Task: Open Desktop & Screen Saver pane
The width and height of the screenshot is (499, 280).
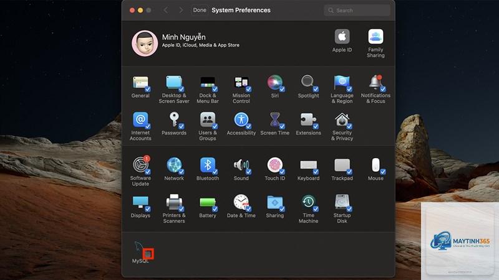Action: click(x=174, y=83)
